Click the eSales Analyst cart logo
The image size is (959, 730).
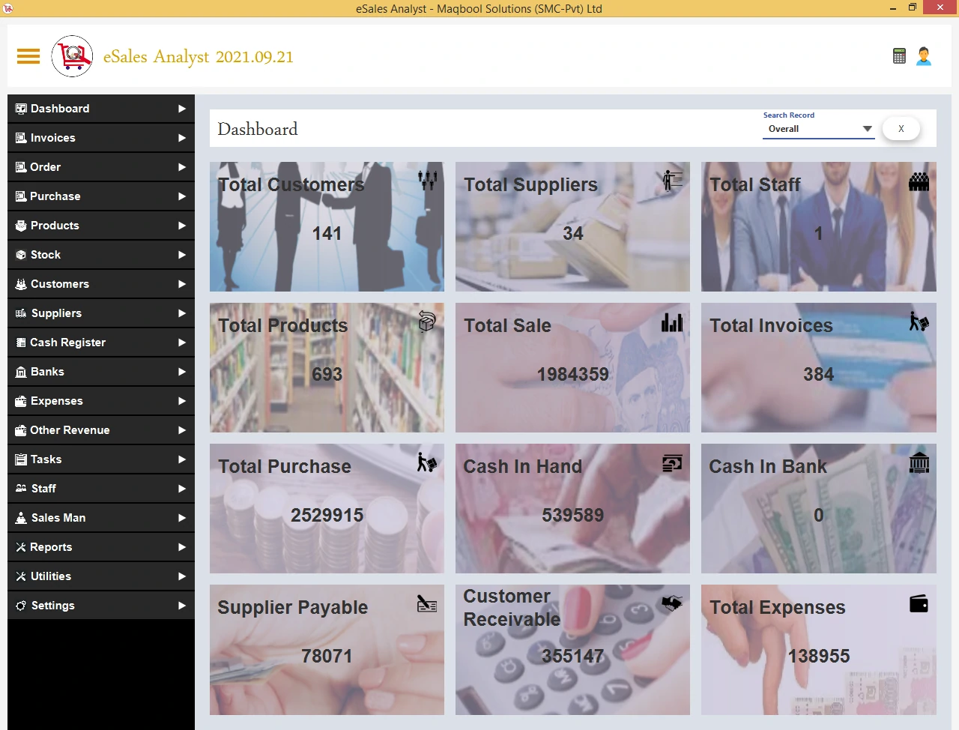(72, 56)
